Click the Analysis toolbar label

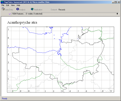point(22,10)
